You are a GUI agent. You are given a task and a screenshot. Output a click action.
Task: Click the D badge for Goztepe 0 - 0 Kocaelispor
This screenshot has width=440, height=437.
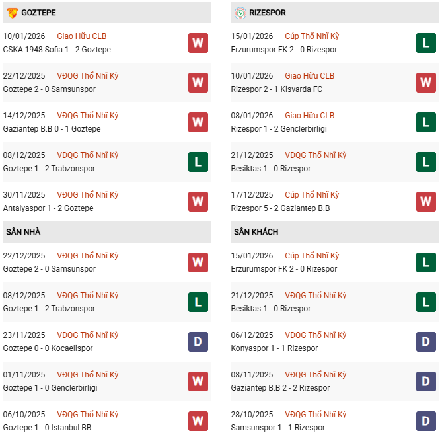point(198,342)
